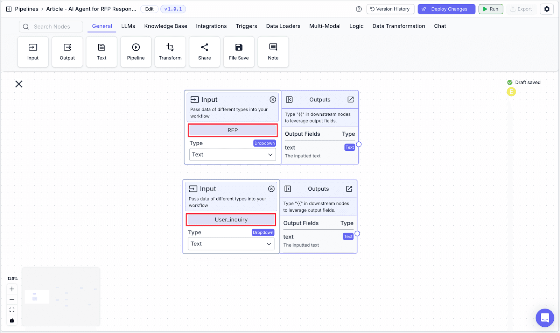
Task: Open the Logic tab
Action: click(356, 26)
